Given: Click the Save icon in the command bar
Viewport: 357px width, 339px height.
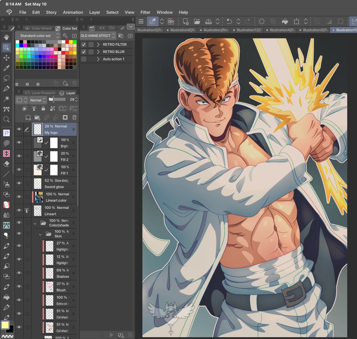Looking at the screenshot, I should coord(208,22).
